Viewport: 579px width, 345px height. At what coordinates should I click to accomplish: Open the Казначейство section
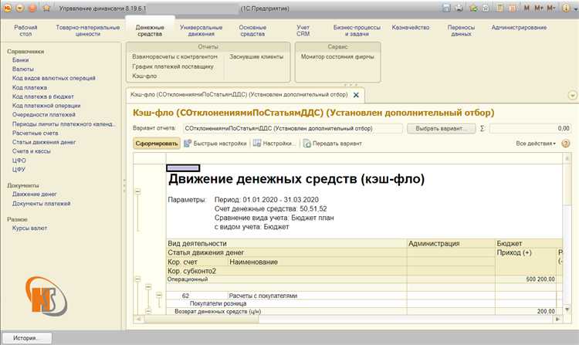click(410, 27)
